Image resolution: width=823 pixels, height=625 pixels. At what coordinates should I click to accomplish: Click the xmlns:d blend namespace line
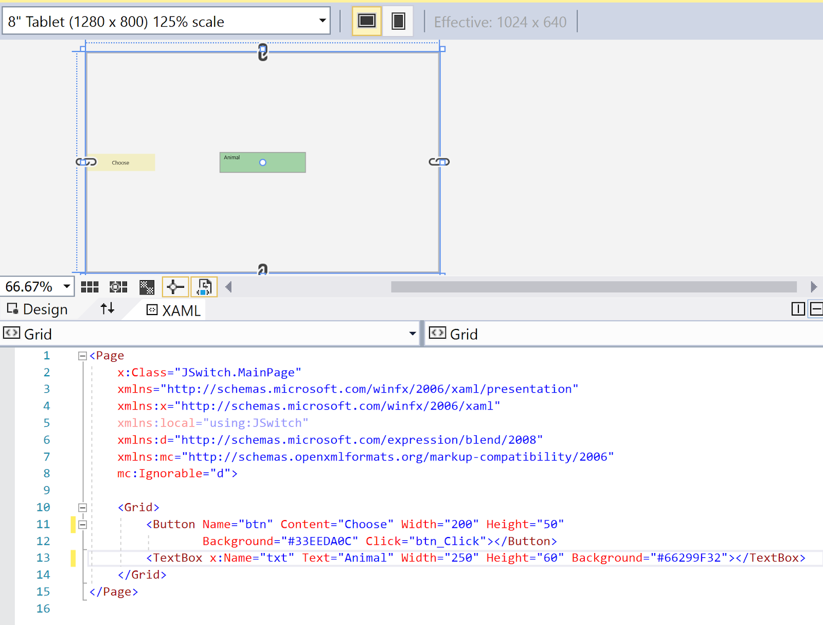330,440
